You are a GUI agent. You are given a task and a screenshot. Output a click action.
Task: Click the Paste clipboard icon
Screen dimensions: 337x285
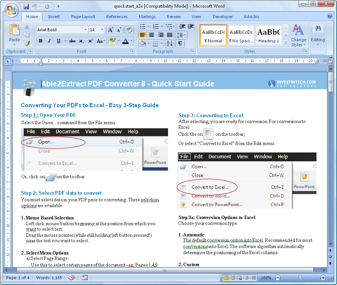[14, 30]
